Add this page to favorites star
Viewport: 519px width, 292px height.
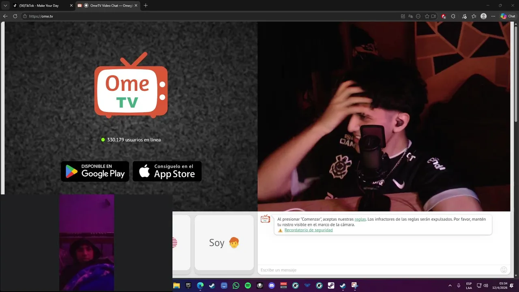point(427,16)
